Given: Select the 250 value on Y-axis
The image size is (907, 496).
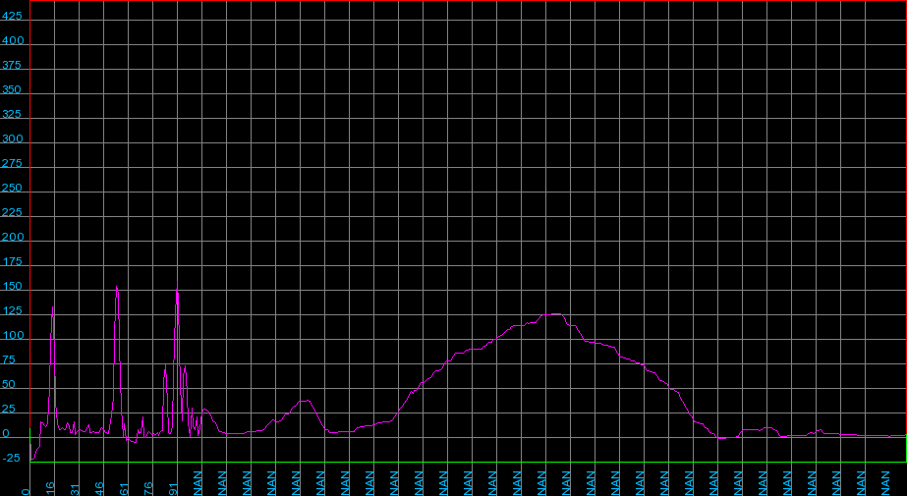Looking at the screenshot, I should (x=12, y=189).
